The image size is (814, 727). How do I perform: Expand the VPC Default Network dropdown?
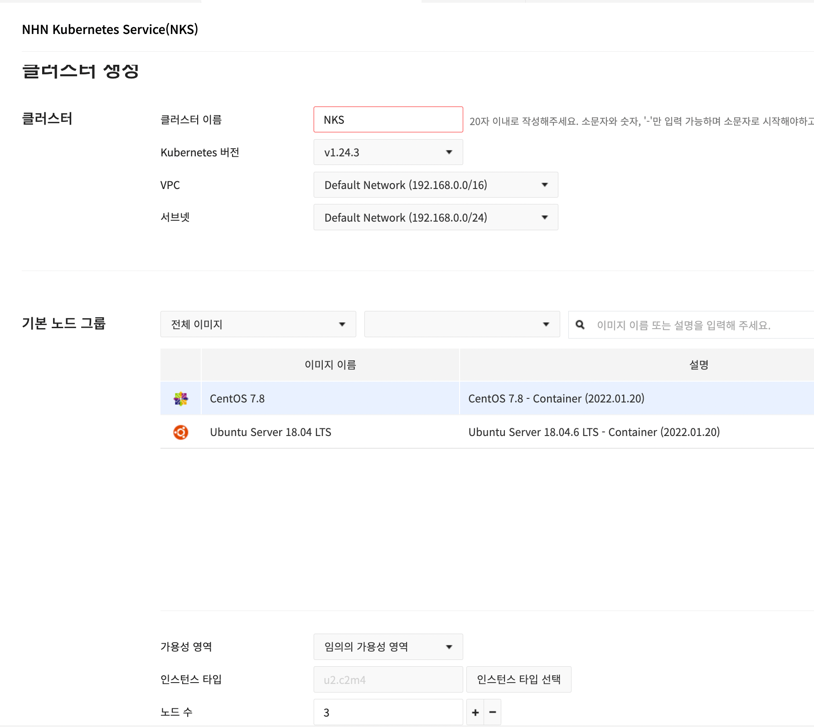[x=436, y=185]
